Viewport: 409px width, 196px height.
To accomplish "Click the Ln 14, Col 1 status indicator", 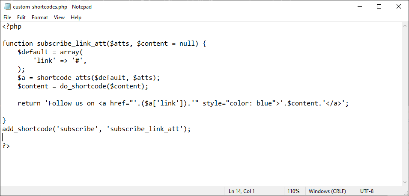I will click(x=242, y=191).
